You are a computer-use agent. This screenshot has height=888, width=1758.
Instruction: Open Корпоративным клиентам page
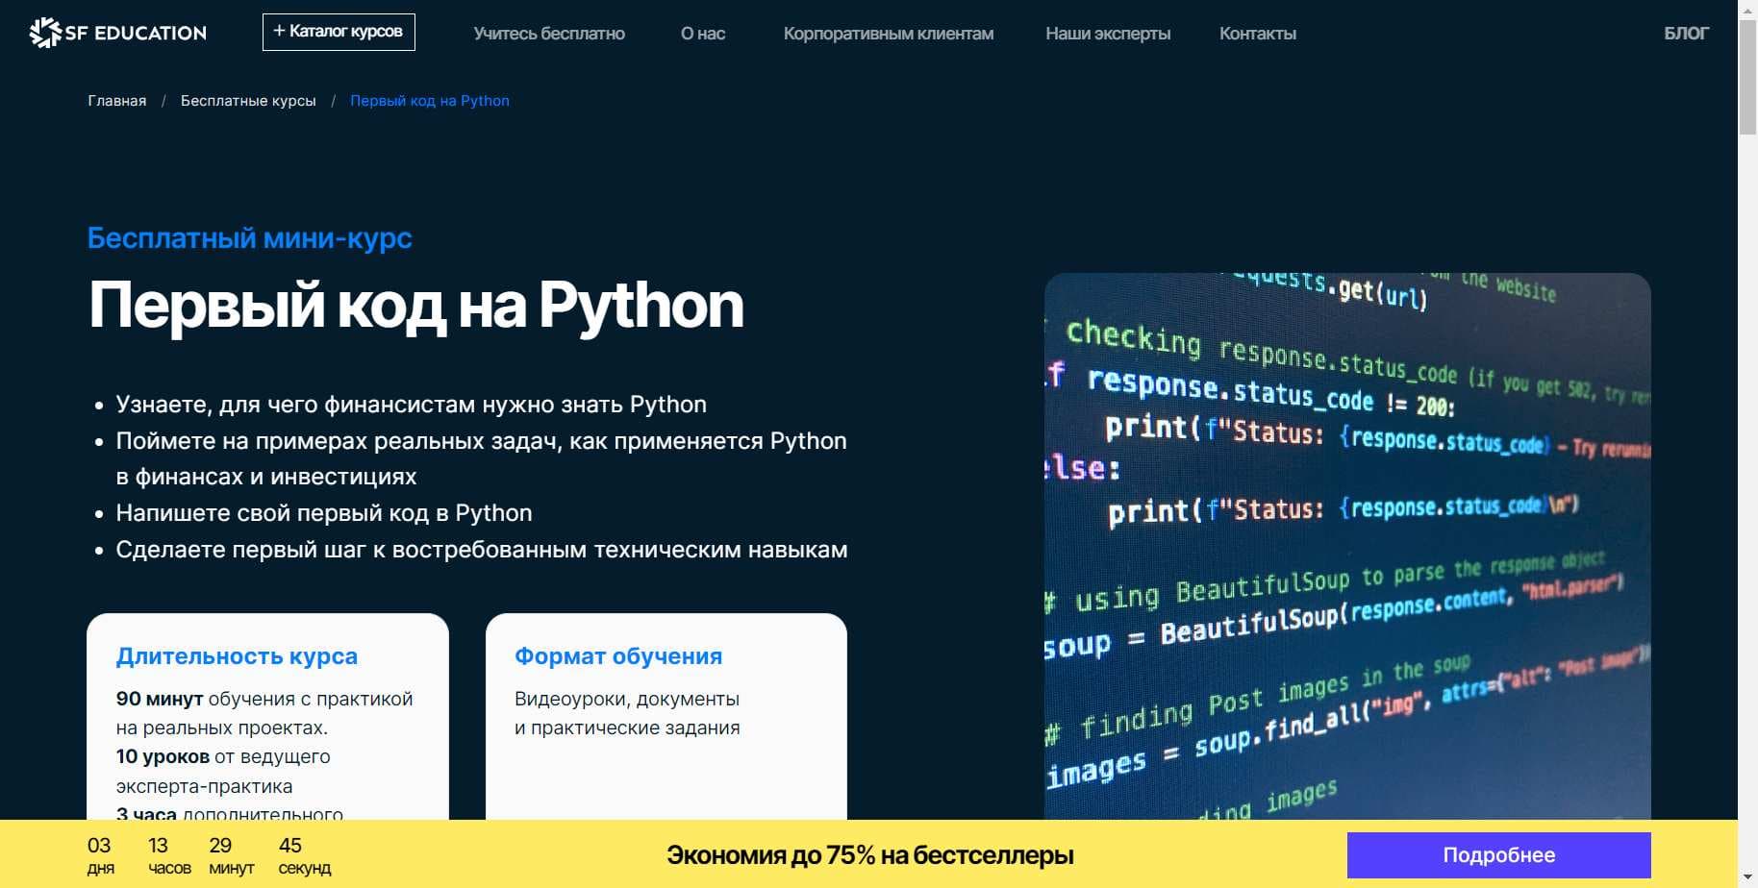(x=889, y=33)
